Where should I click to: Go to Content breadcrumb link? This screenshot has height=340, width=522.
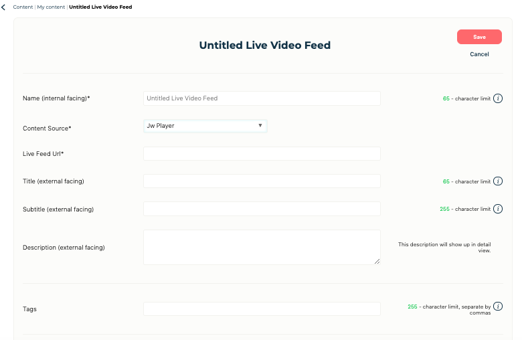(x=23, y=7)
